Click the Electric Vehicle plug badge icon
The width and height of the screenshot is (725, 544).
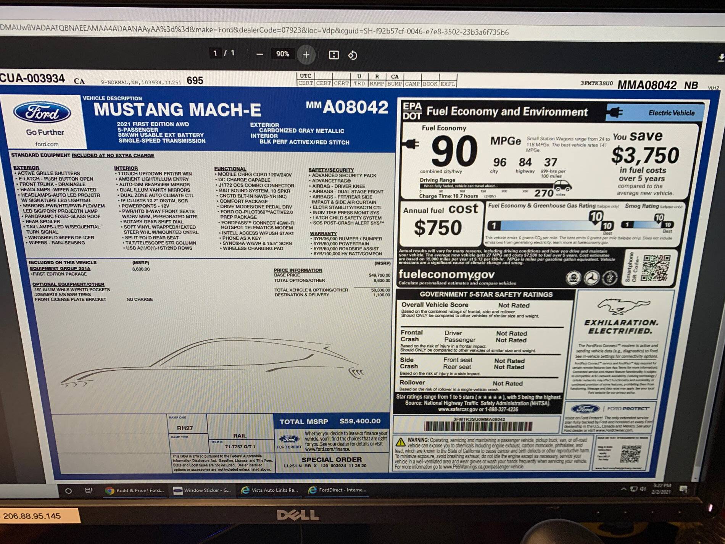pyautogui.click(x=615, y=113)
